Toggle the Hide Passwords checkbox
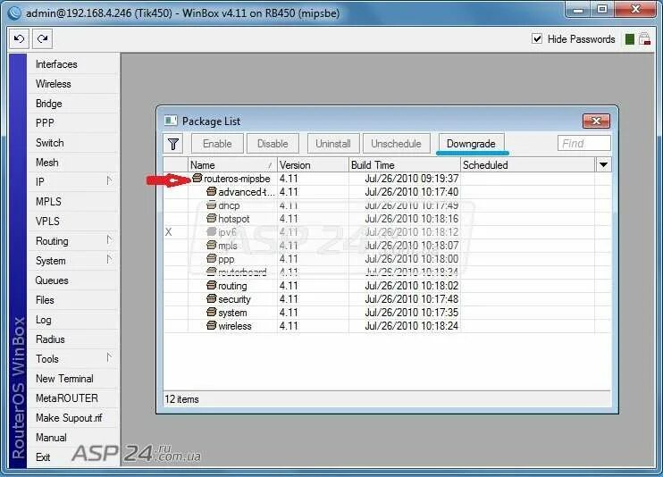Screen dimensions: 663x477 point(537,39)
